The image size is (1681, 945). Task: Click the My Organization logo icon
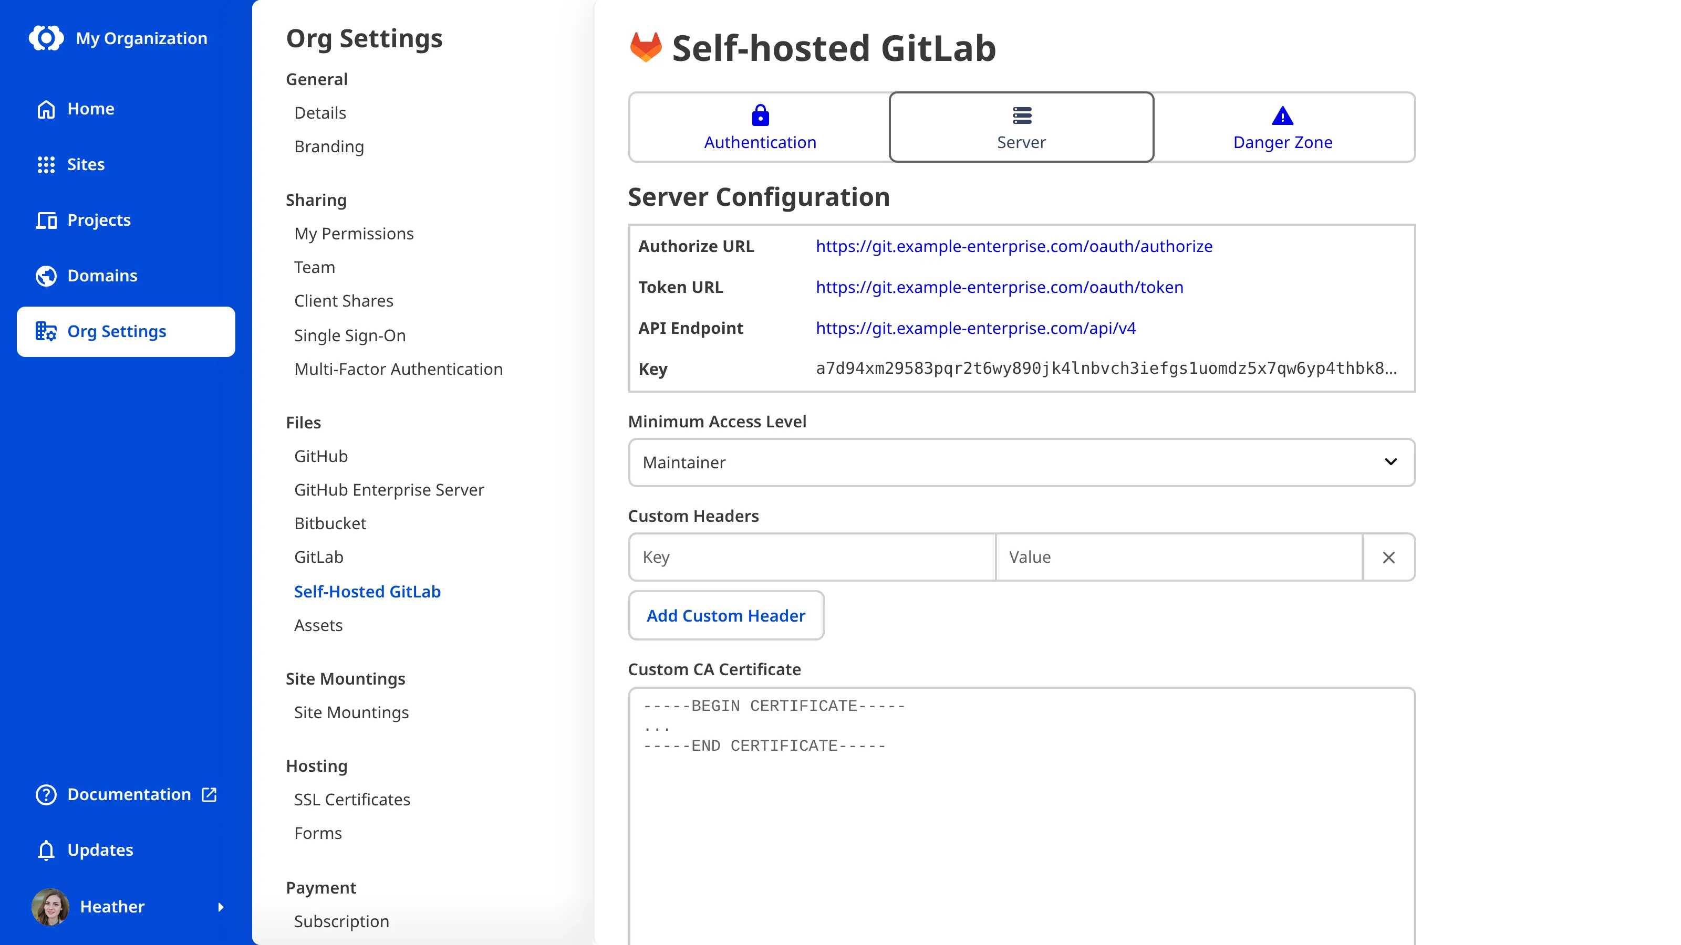46,38
